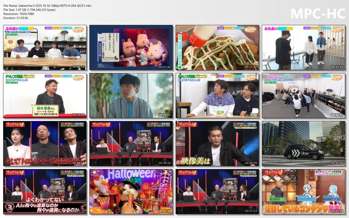Open the thumbnail timestamped 00:03:51
This screenshot has width=349, height=218.
coord(45,47)
